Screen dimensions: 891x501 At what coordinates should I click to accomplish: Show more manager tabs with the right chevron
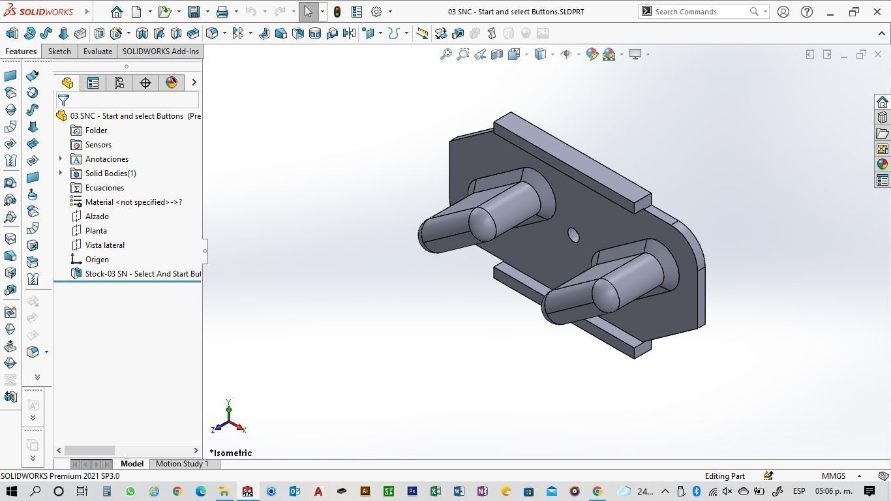194,82
